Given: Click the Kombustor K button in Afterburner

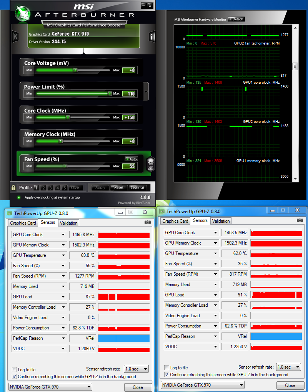Looking at the screenshot, I should (15, 37).
